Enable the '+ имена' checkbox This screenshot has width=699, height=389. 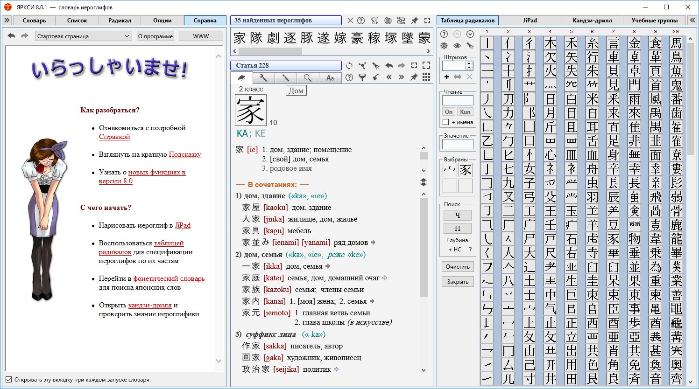coord(446,122)
